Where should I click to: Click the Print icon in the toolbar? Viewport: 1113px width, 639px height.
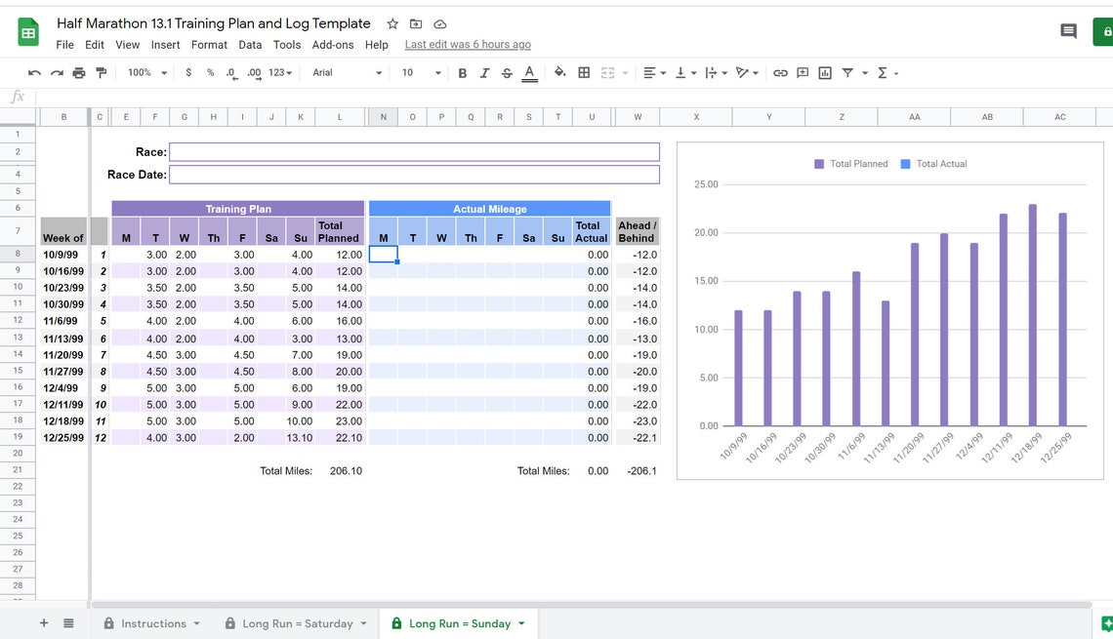point(78,72)
